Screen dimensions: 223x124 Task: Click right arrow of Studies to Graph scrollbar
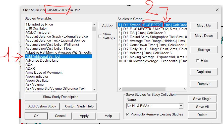point(185,89)
